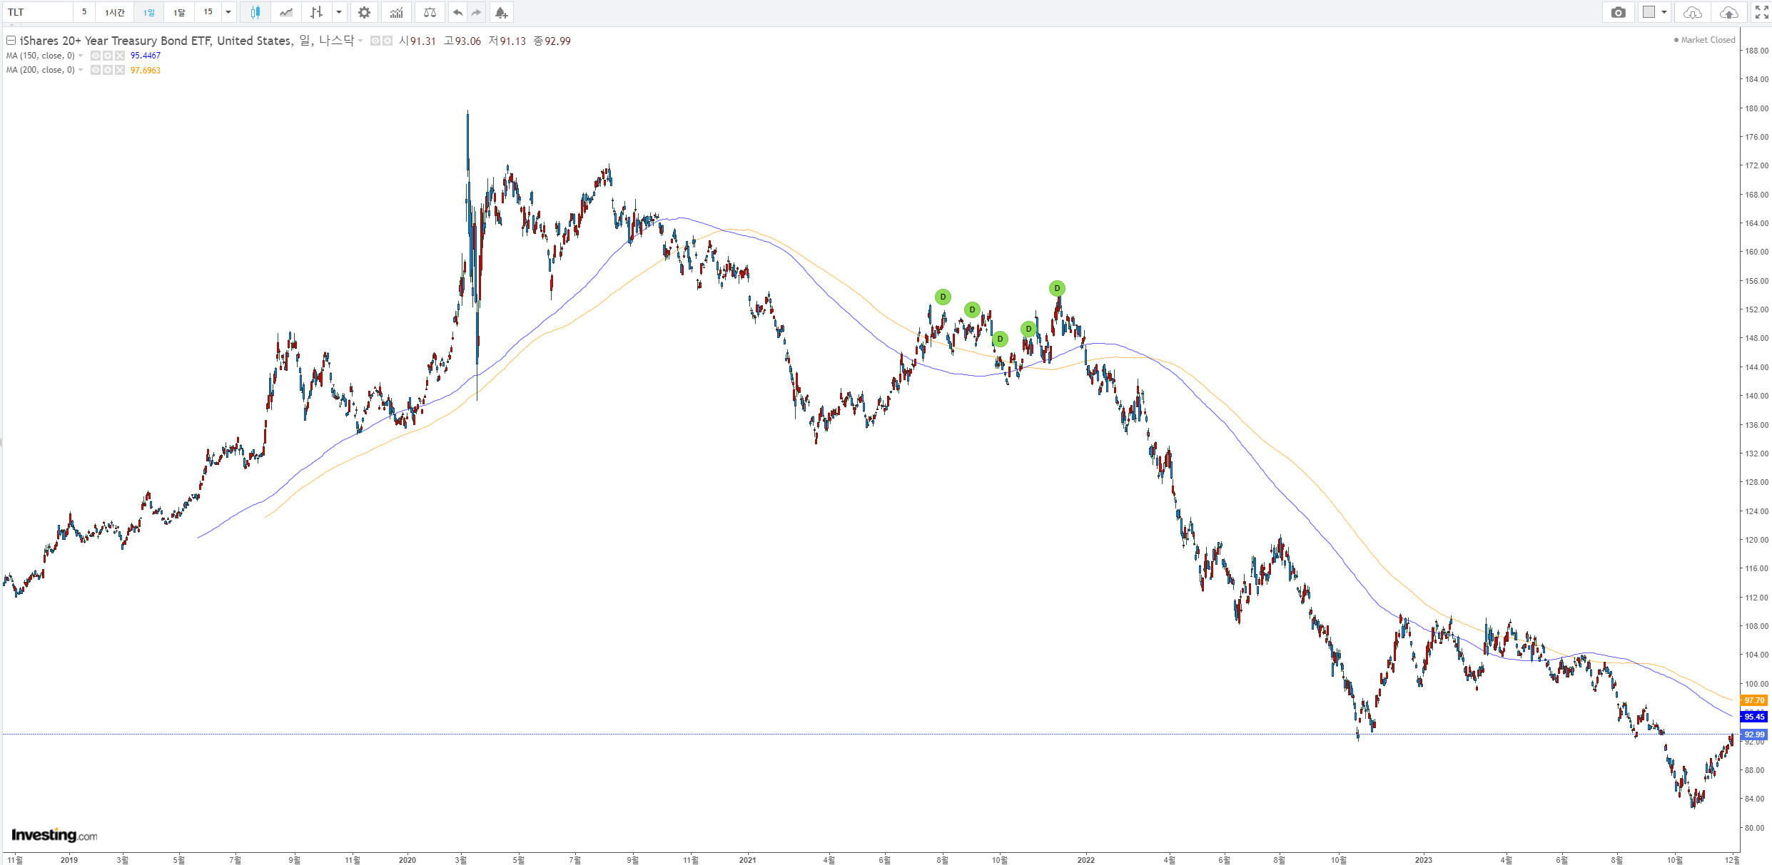Viewport: 1772px width, 865px height.
Task: Open the indicators chart icon
Action: tap(396, 12)
